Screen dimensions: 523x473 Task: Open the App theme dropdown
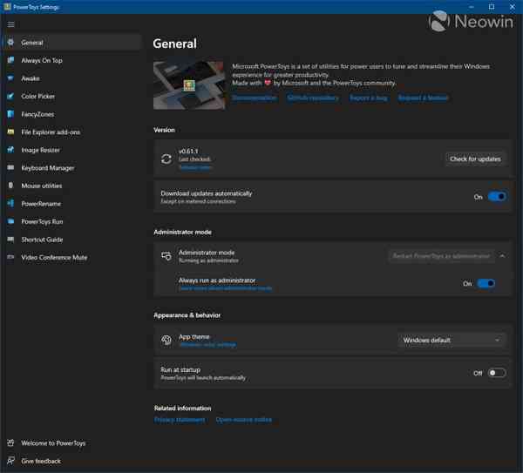click(452, 341)
